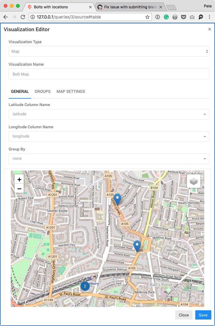
Task: Click the gear cog extension icon
Action: click(x=175, y=17)
